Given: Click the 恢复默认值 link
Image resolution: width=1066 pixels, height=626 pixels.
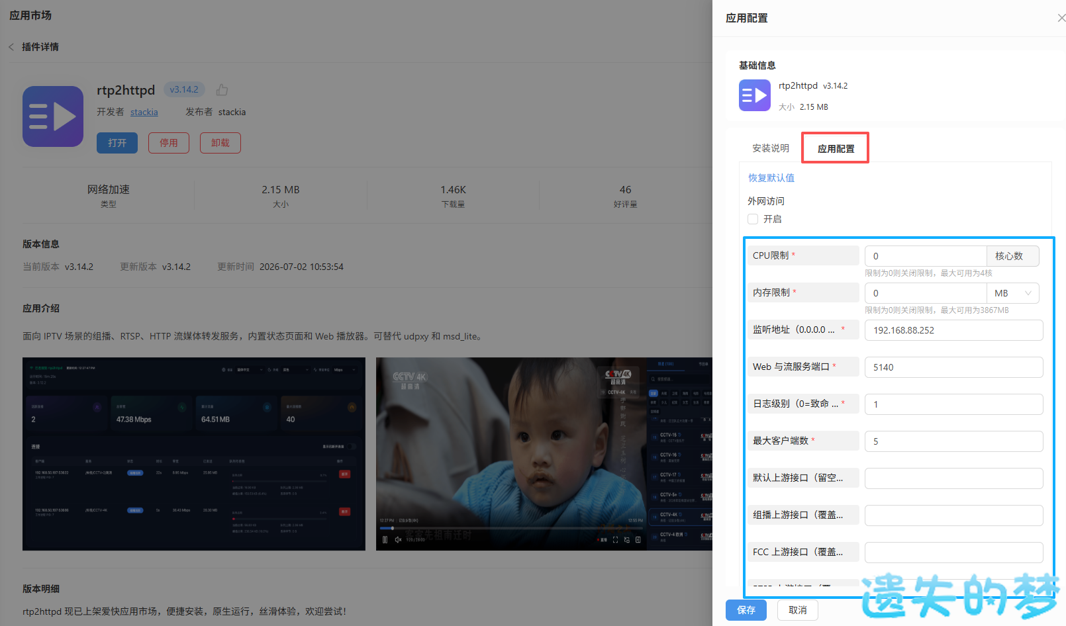Looking at the screenshot, I should pyautogui.click(x=771, y=178).
